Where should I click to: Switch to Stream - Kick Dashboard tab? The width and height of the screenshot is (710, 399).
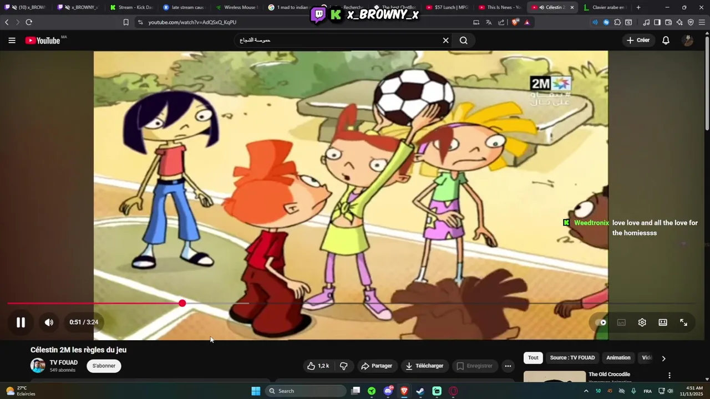(x=131, y=7)
